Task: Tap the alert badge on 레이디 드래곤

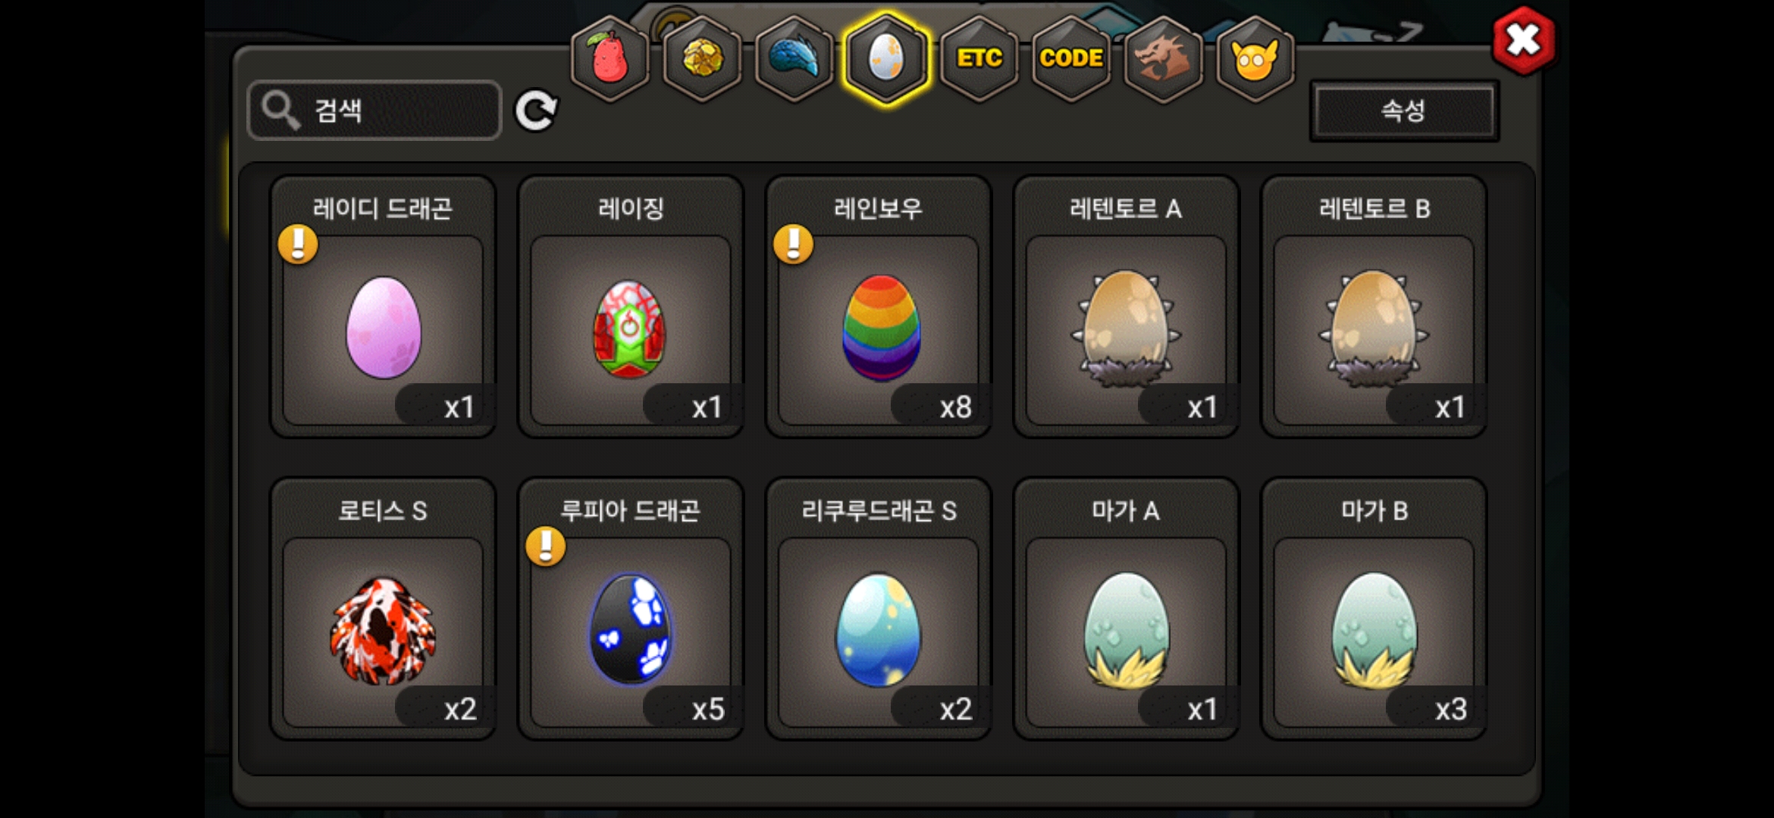Action: coord(298,244)
